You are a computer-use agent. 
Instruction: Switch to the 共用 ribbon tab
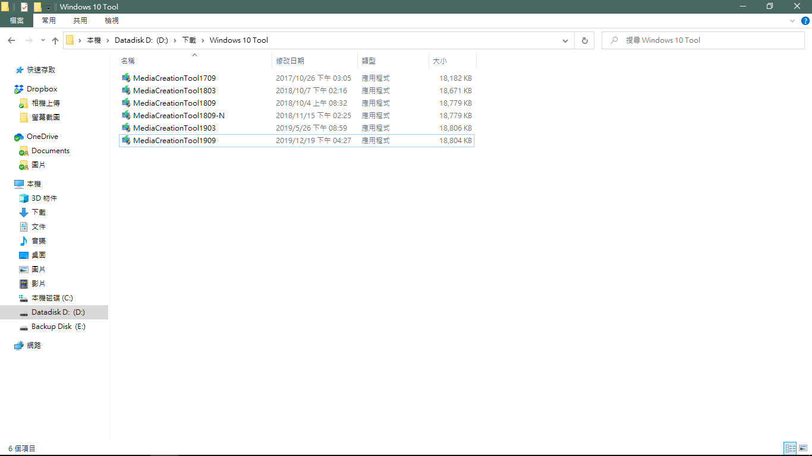click(80, 20)
